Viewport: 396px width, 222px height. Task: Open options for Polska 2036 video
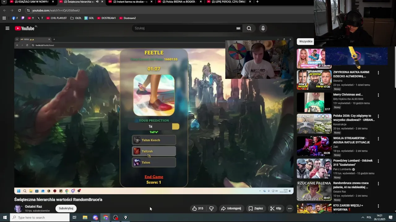(x=378, y=117)
